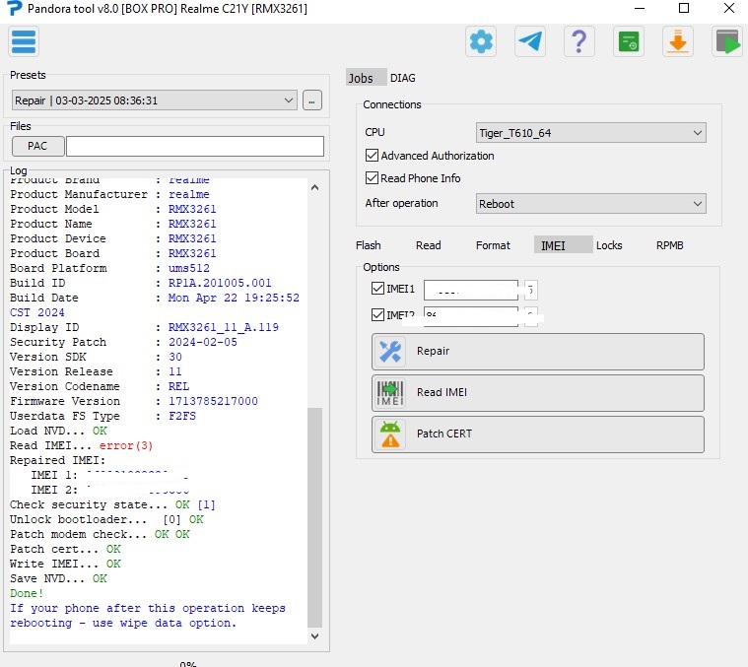
Task: Click the log scrollbar thumb
Action: (314, 517)
